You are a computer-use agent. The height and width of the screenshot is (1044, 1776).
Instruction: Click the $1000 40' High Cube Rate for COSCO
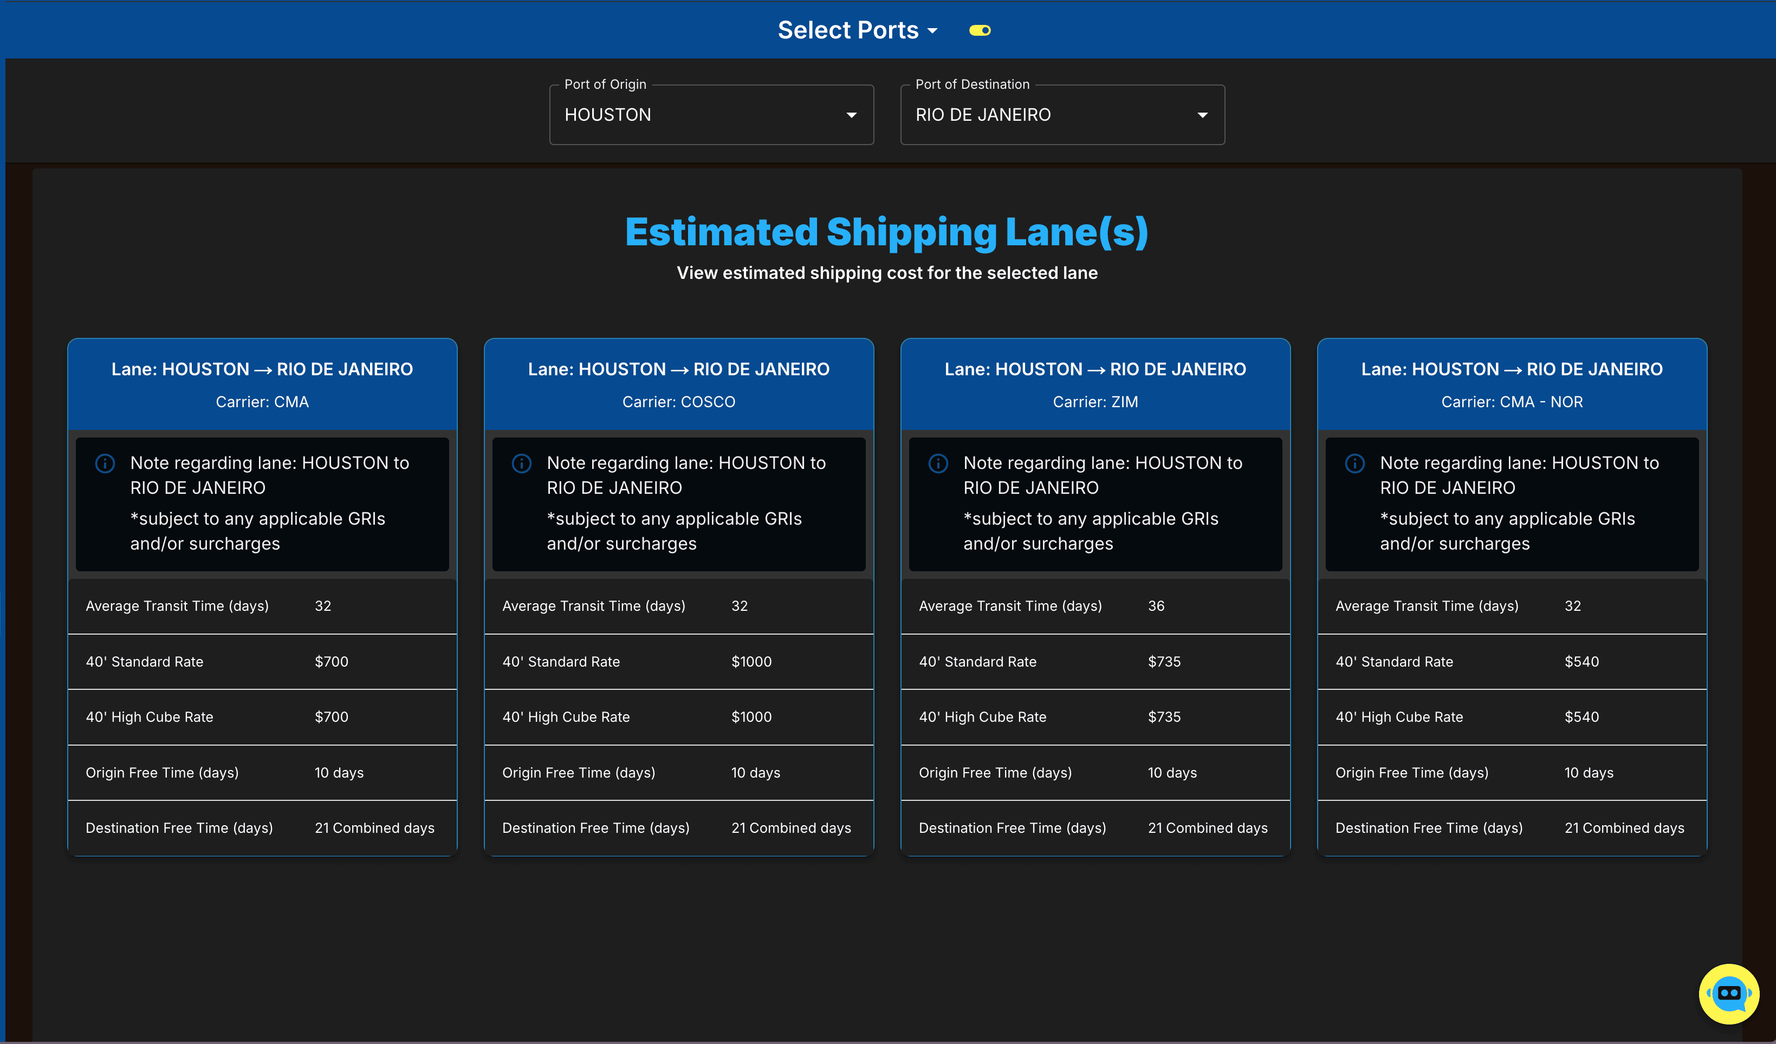[x=751, y=717]
